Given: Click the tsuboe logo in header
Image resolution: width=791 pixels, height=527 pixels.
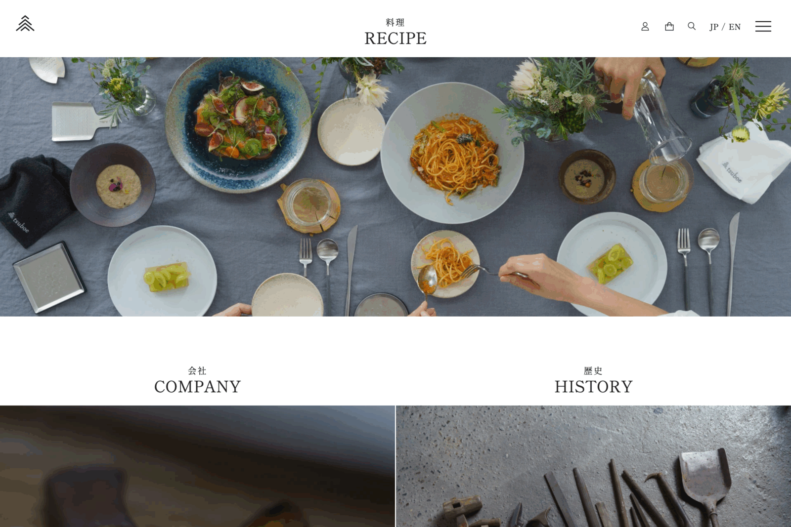Looking at the screenshot, I should tap(25, 23).
